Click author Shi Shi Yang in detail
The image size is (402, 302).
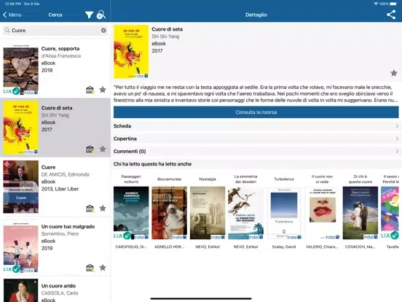pos(165,36)
